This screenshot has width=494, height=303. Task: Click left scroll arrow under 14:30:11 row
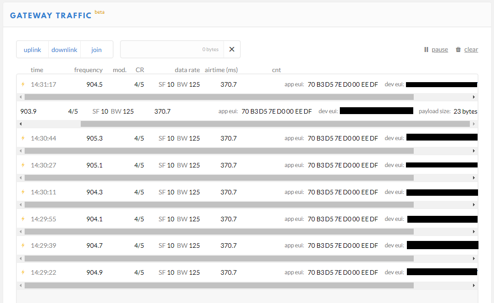pos(21,205)
